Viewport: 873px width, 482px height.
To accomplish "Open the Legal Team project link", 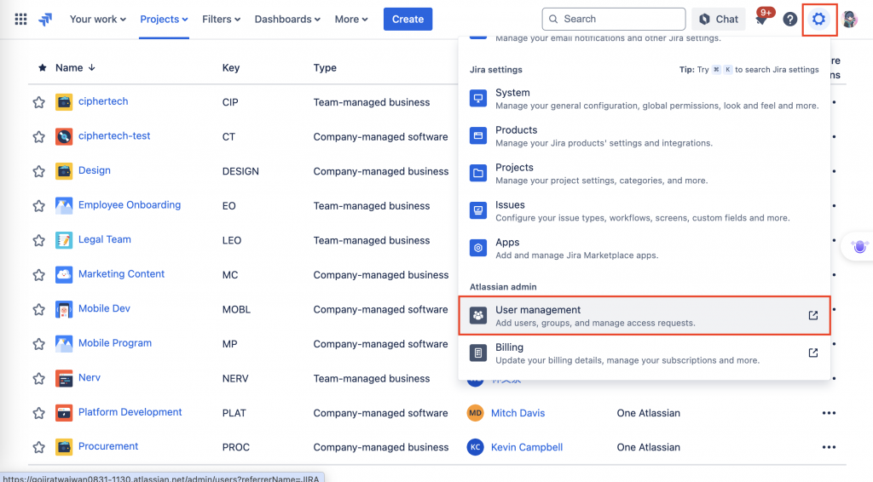I will pyautogui.click(x=105, y=239).
